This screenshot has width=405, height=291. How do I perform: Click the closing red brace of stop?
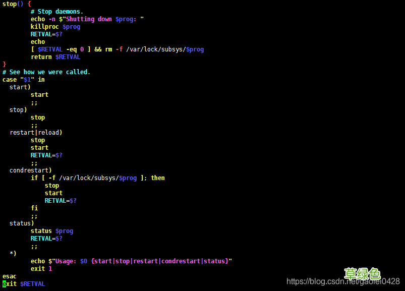pos(4,64)
